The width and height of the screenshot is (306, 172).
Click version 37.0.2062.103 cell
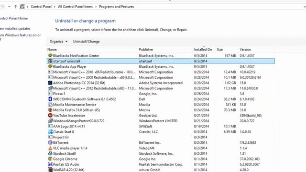(250, 159)
